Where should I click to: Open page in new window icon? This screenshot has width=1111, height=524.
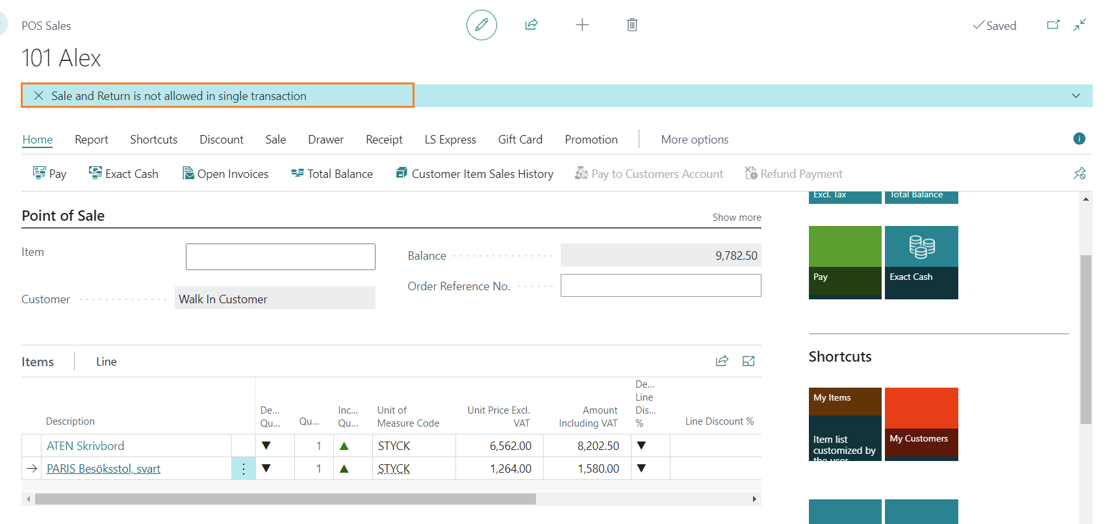[x=1053, y=25]
